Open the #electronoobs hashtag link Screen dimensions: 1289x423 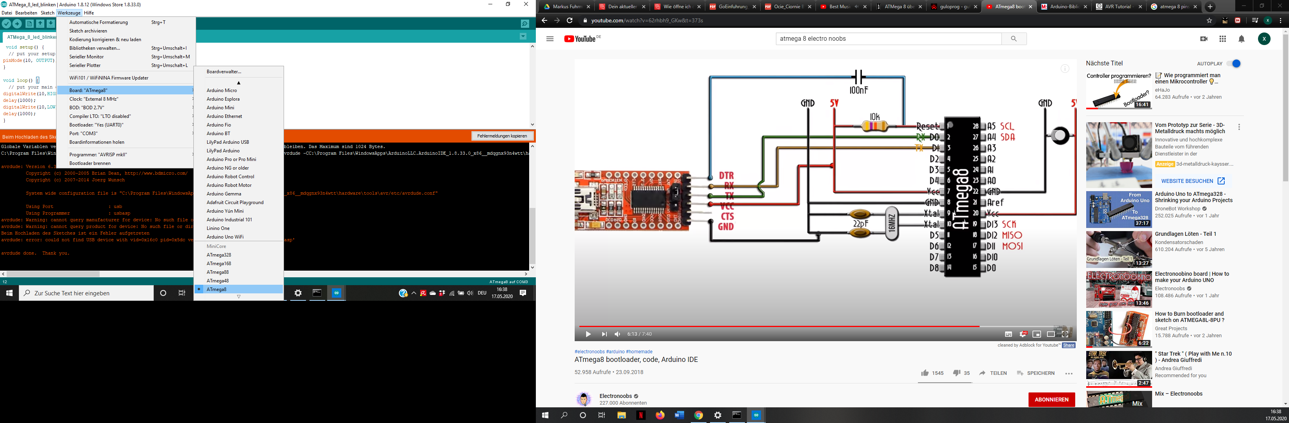pos(590,352)
